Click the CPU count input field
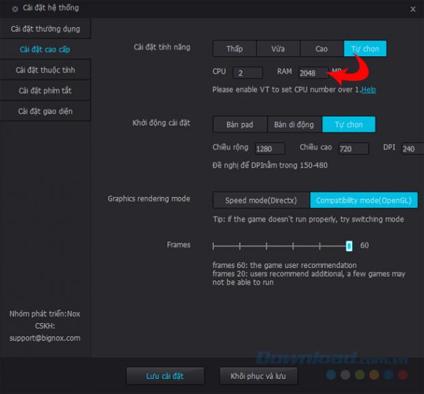 (x=247, y=73)
